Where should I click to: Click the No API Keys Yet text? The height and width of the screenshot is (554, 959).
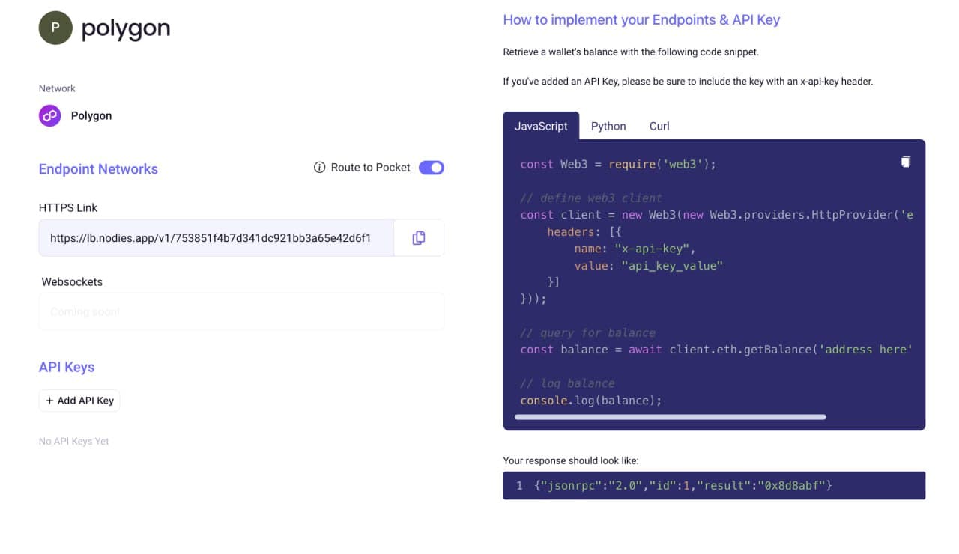[74, 442]
